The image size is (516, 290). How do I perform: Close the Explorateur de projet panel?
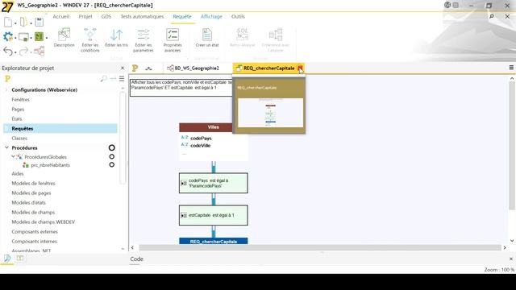click(x=123, y=68)
